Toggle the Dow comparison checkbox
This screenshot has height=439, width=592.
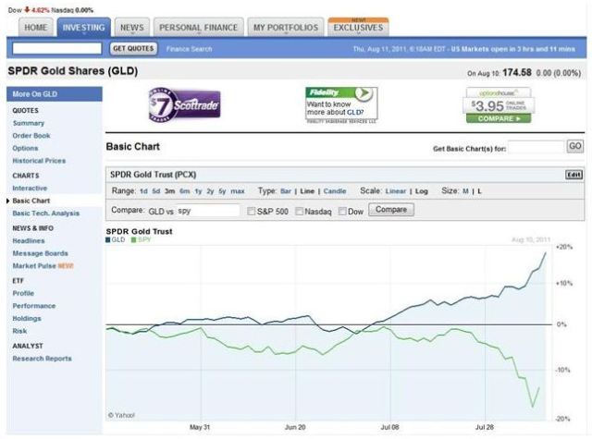[x=342, y=211]
